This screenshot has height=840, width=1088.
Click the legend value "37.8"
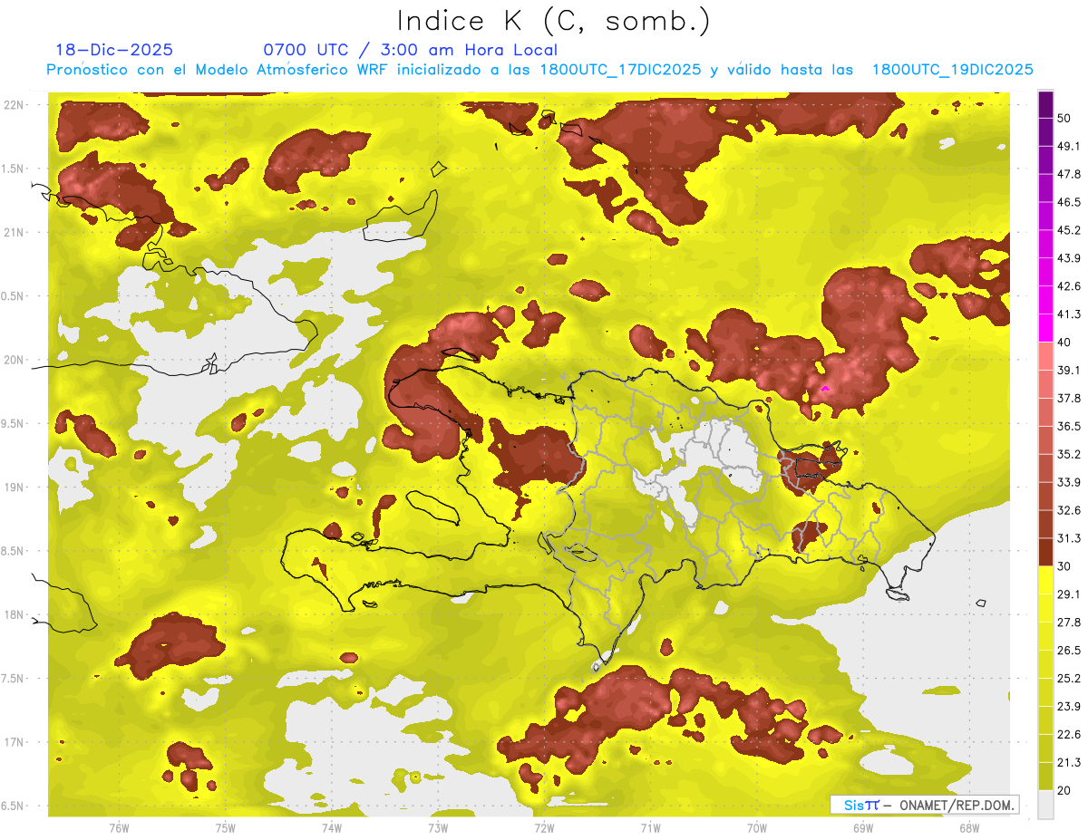click(x=1069, y=398)
